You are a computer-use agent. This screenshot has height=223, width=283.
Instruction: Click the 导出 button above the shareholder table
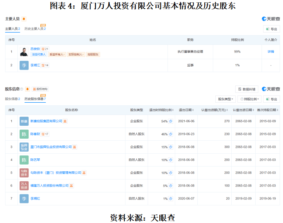[271, 99]
